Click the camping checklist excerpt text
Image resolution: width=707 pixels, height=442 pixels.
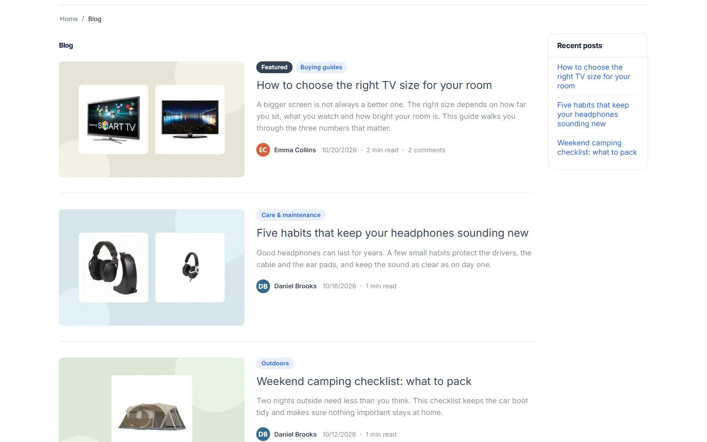pos(392,407)
